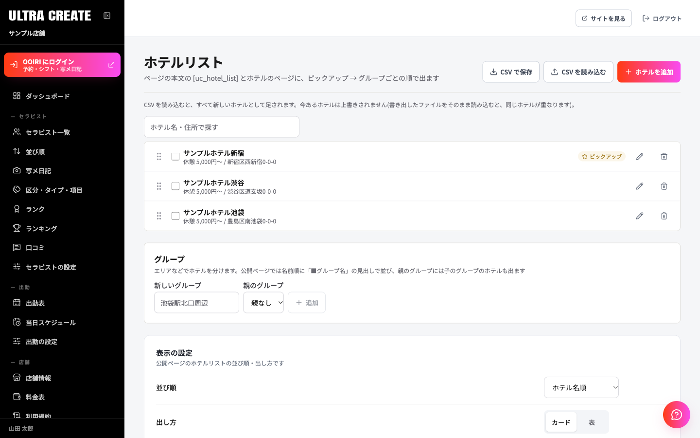Click the 出勤表 calendar icon
The image size is (700, 438).
[x=17, y=303]
